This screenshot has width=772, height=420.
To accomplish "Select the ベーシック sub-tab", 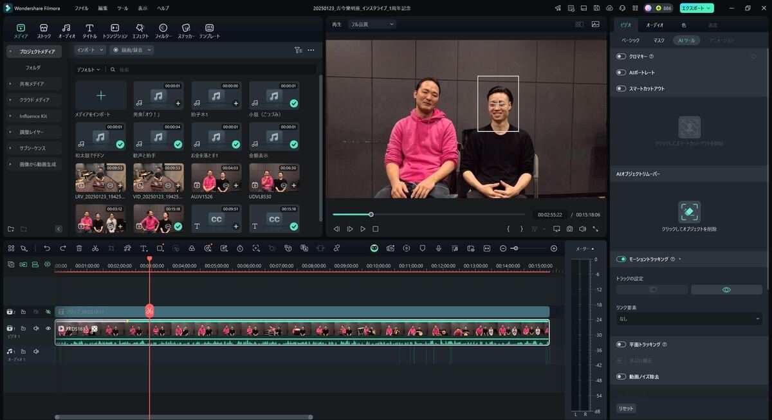I will 630,41.
